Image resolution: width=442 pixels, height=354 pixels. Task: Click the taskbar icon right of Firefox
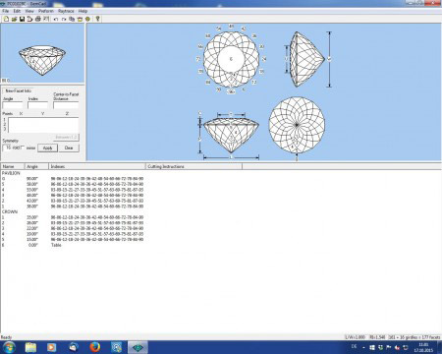coord(117,347)
